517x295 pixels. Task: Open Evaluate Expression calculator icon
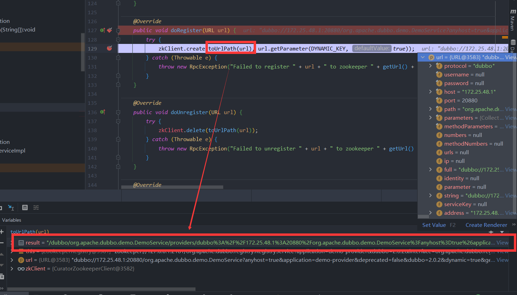pos(25,208)
